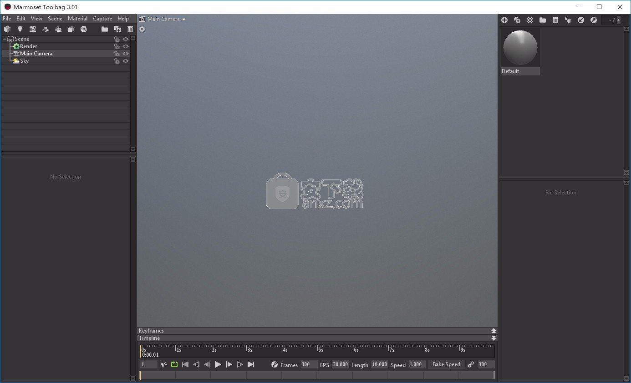
Task: Duplicate the selected material
Action: click(x=517, y=20)
